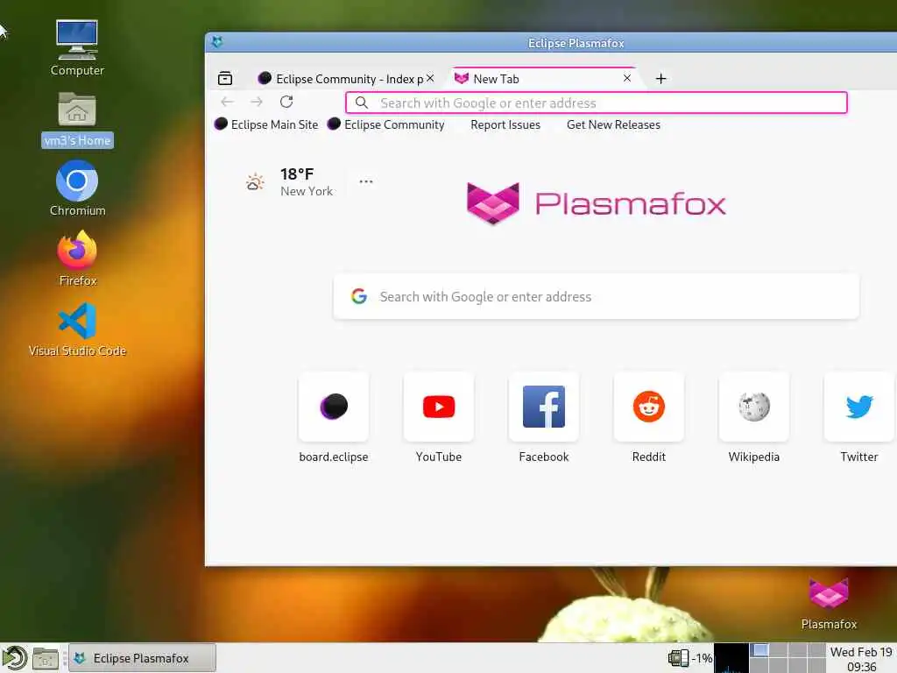Click the address bar search field
Viewport: 897px width, 673px height.
(596, 103)
